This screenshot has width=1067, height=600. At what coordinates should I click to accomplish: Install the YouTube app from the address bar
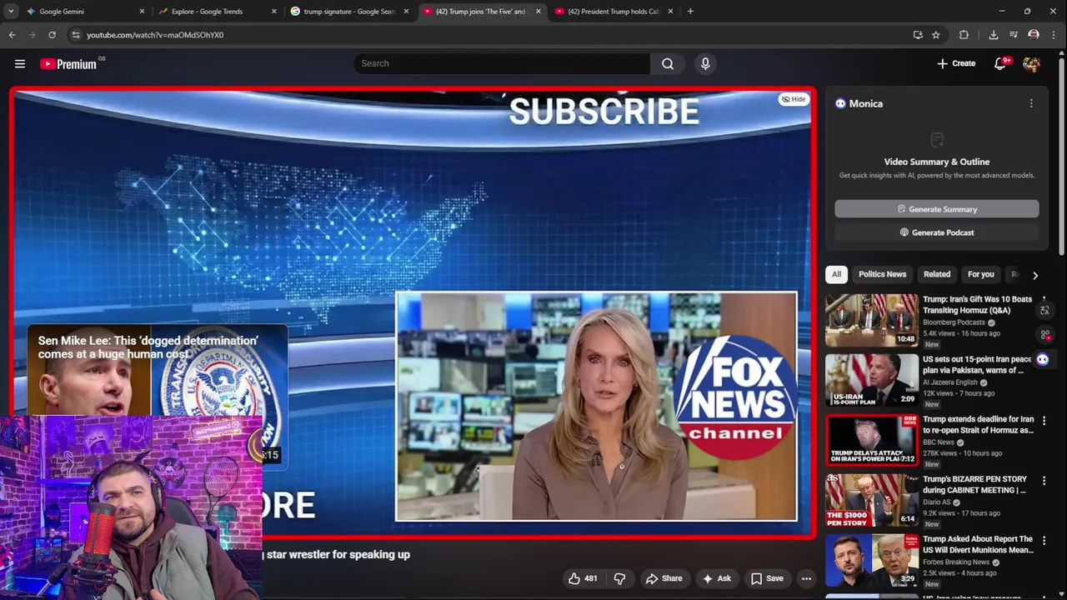click(918, 35)
